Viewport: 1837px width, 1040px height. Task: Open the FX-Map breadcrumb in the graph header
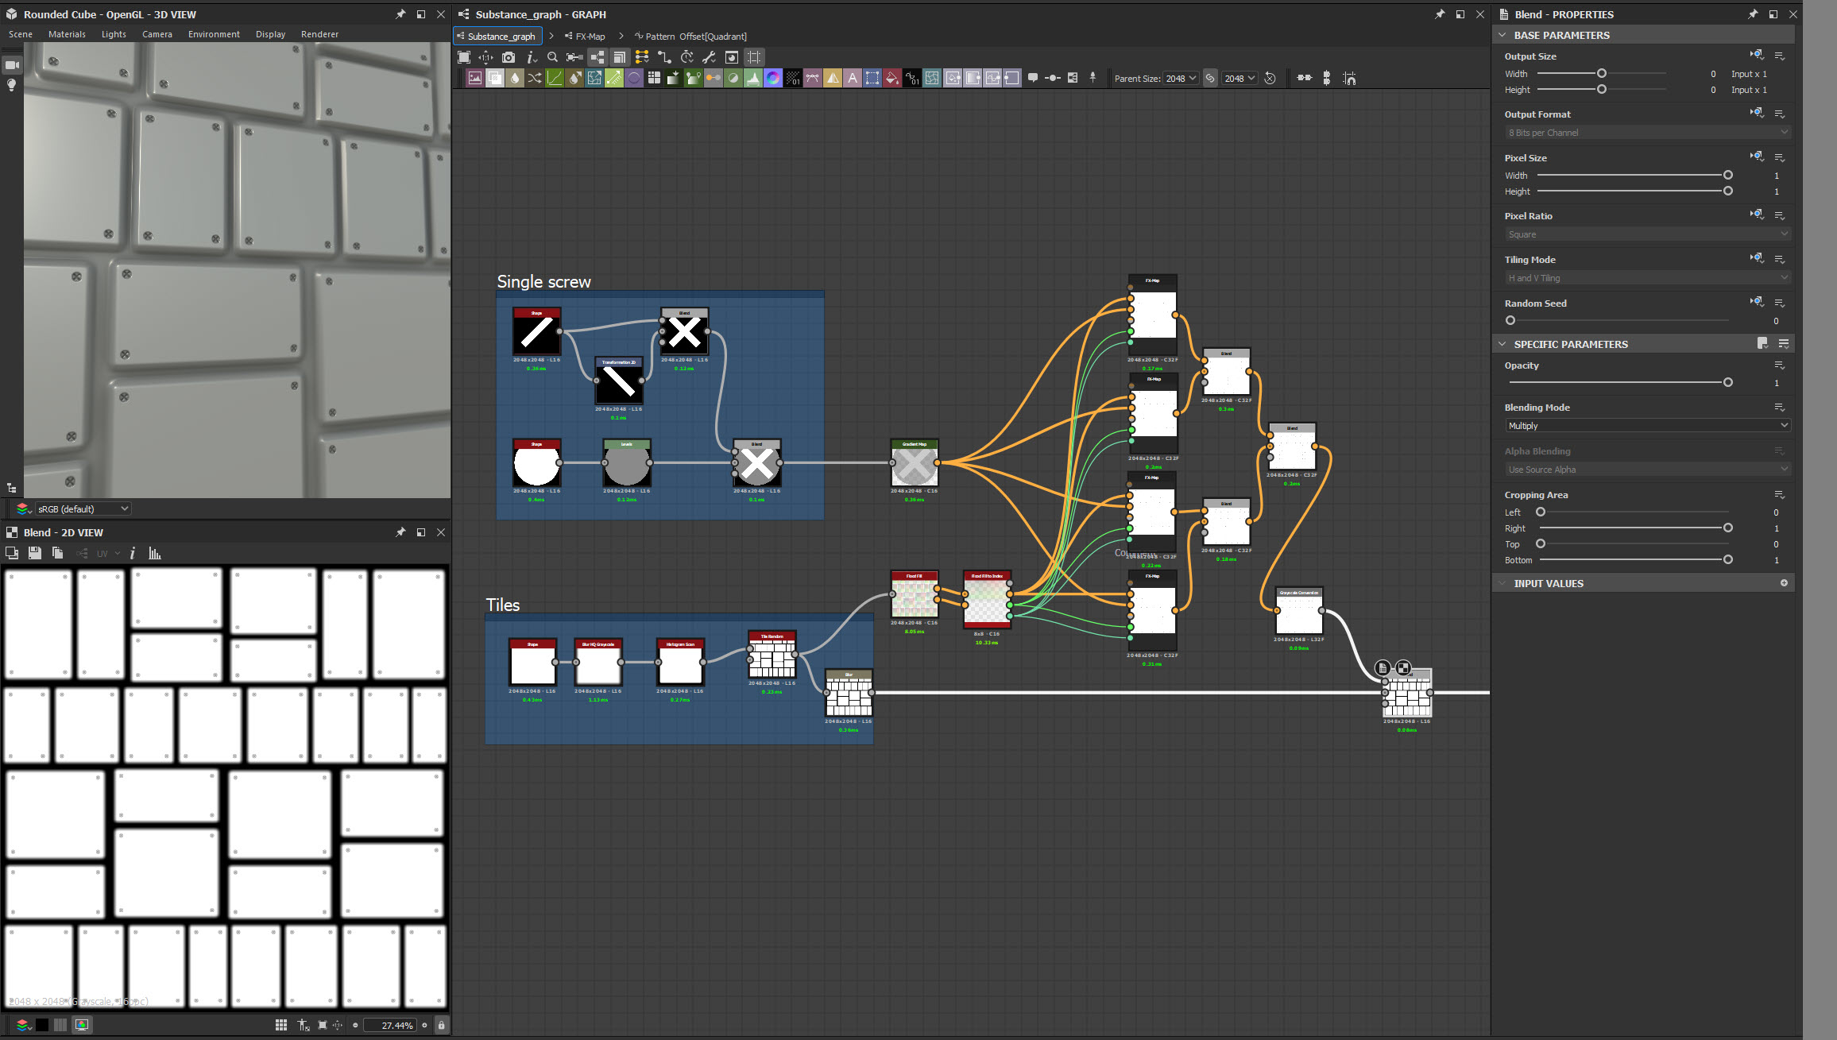point(590,36)
